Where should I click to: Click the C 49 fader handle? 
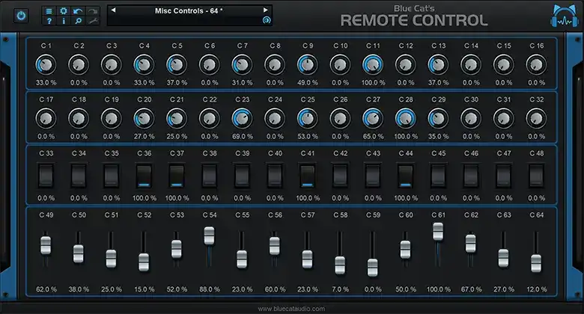46,245
